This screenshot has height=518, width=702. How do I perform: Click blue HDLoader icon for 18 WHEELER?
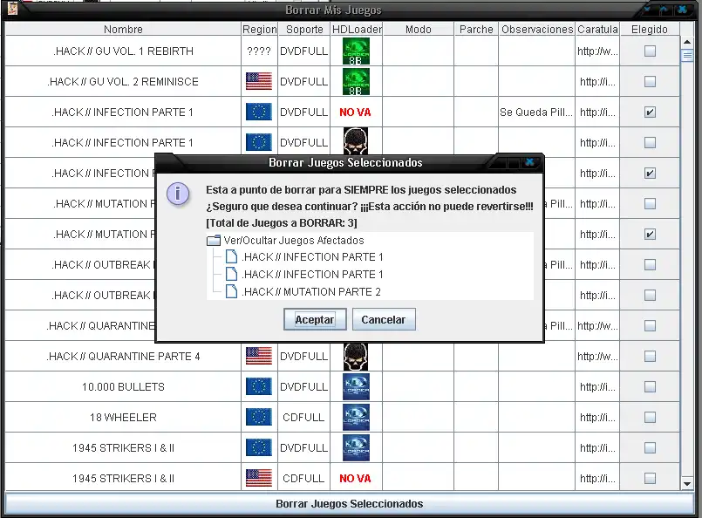356,417
